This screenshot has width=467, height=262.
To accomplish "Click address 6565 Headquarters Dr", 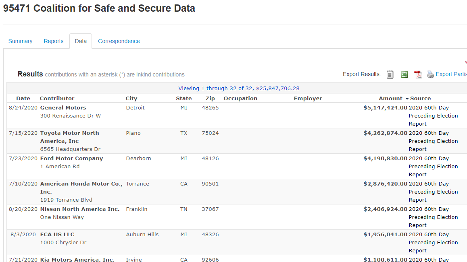I will click(70, 149).
